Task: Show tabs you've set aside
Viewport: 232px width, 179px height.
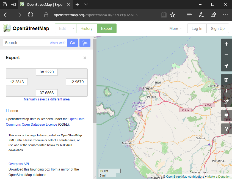Action: tap(5, 4)
